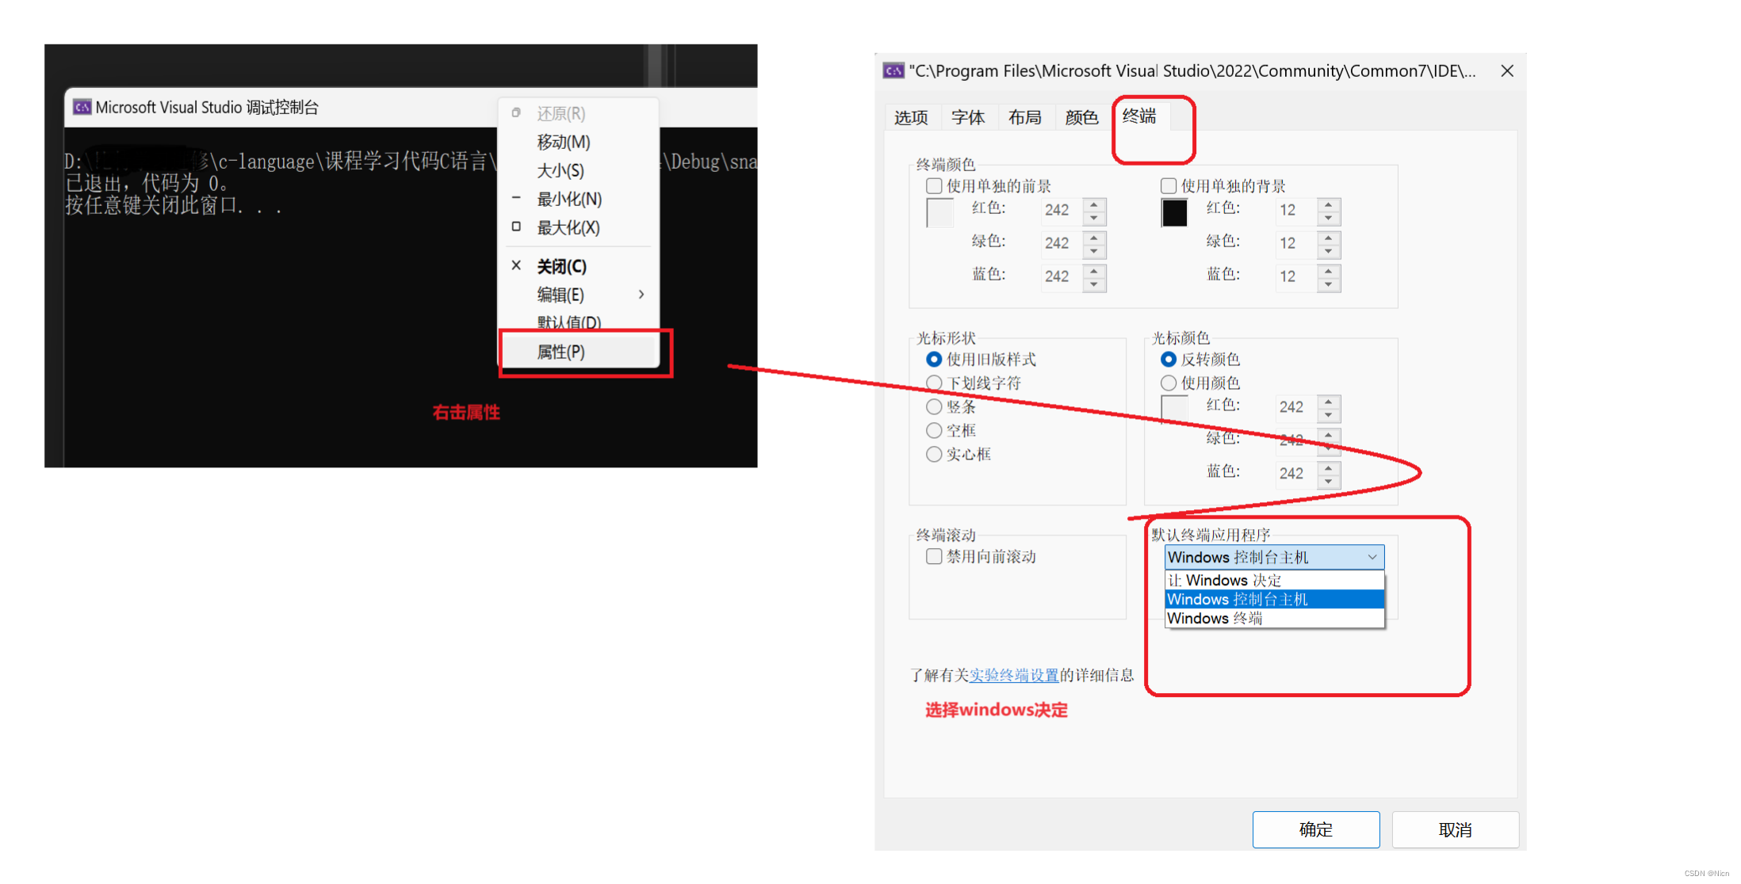Open the 实验终端设置 link
Screen dimensions: 1741x884
coord(1014,676)
